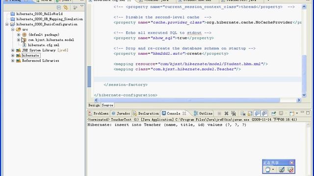The height and width of the screenshot is (176, 314).
Task: Expand com.bjsxt.hibernate.model package node
Action: [19, 40]
